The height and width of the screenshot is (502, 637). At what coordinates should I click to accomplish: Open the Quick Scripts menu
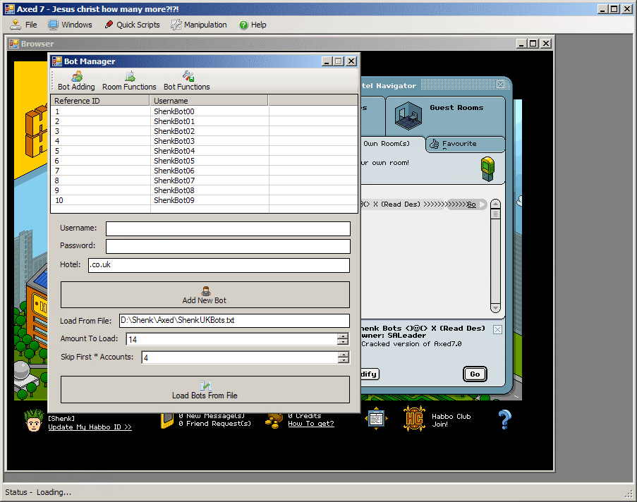click(x=133, y=25)
